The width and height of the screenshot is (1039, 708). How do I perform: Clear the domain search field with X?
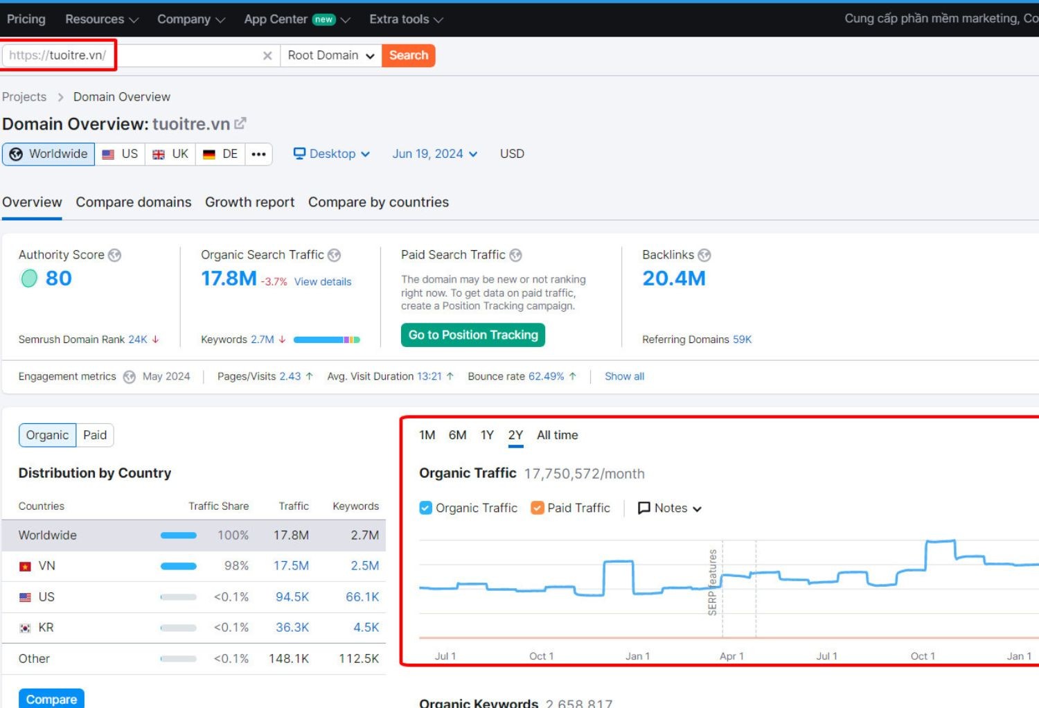pos(267,55)
